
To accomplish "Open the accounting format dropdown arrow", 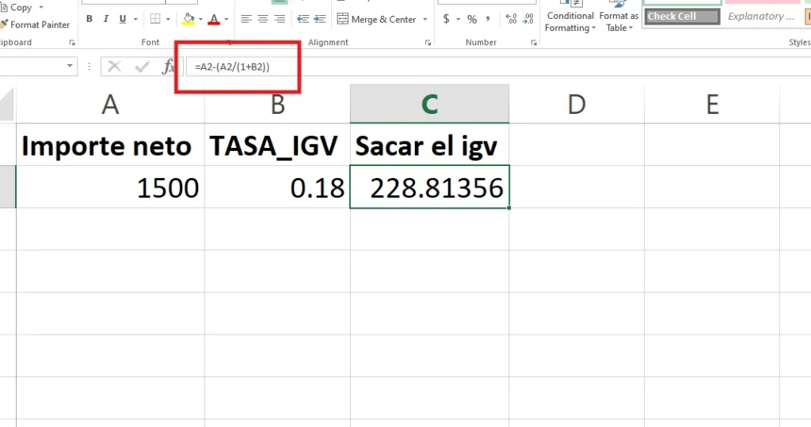I will tap(459, 19).
